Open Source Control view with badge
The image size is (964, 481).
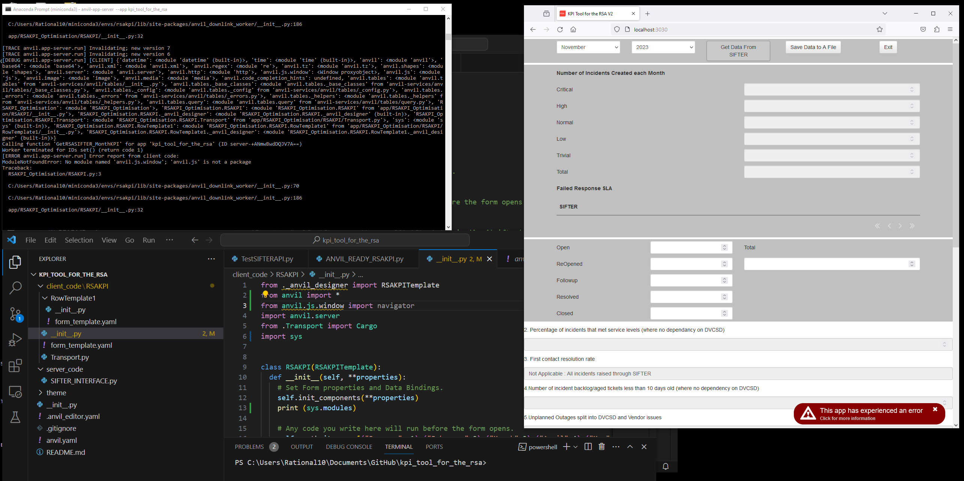15,314
